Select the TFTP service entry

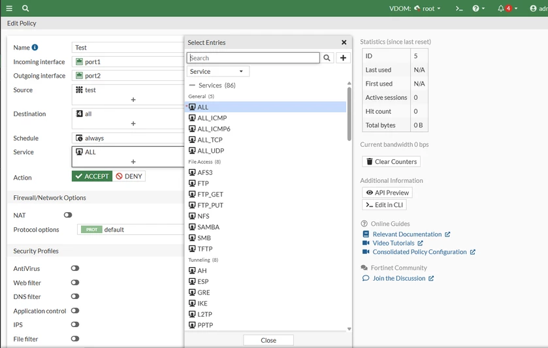266,249
